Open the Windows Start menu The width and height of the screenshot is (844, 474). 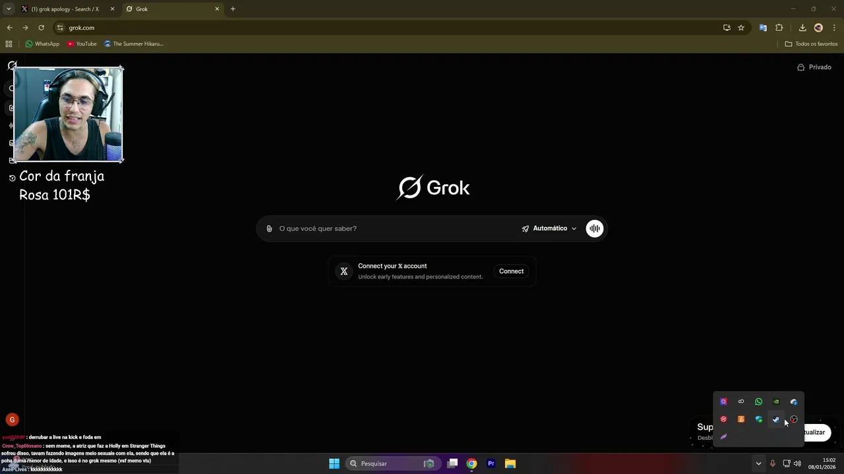coord(334,463)
